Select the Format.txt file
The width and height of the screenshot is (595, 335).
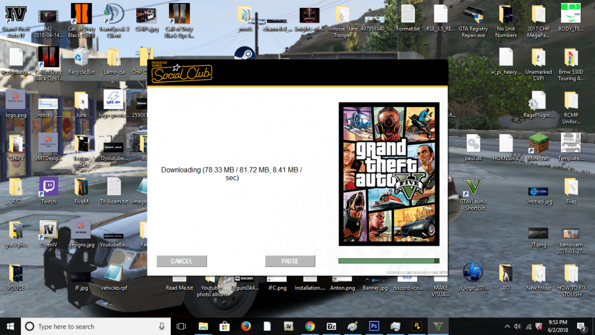pyautogui.click(x=408, y=18)
